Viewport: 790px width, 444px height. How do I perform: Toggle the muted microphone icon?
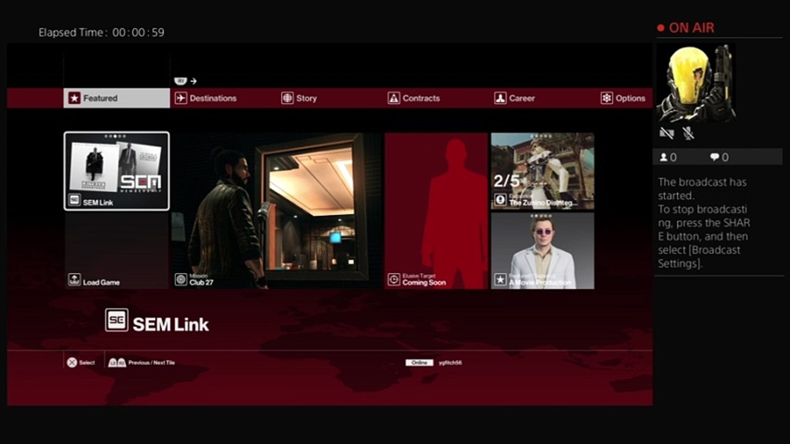[x=688, y=133]
